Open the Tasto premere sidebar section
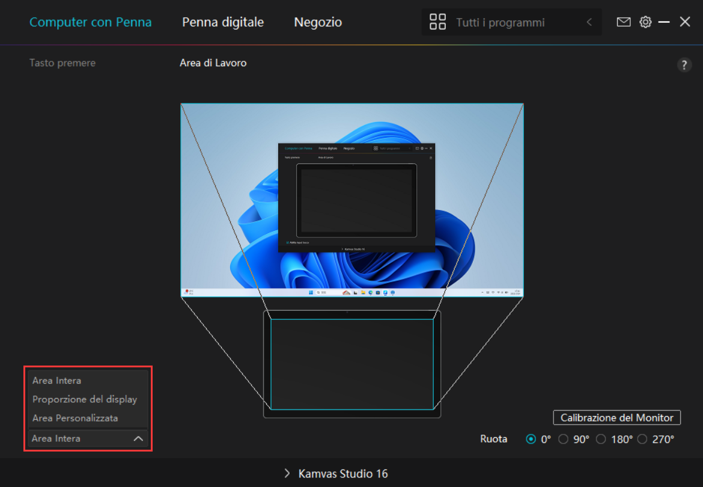The image size is (703, 487). (62, 63)
